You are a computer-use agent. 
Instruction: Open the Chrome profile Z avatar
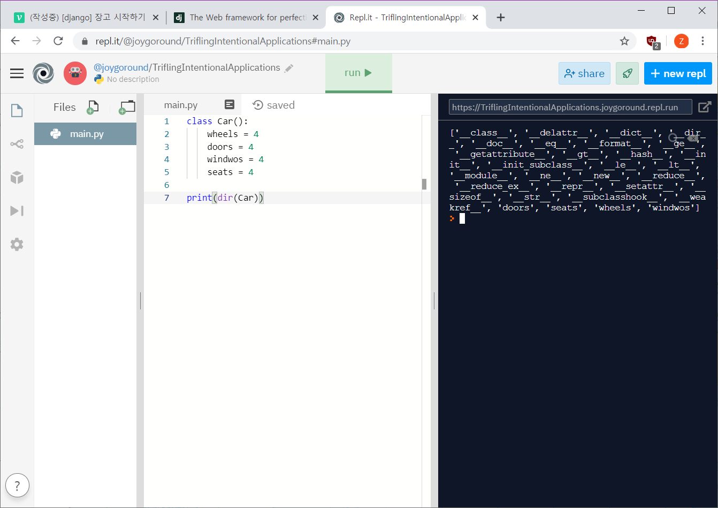(x=681, y=41)
